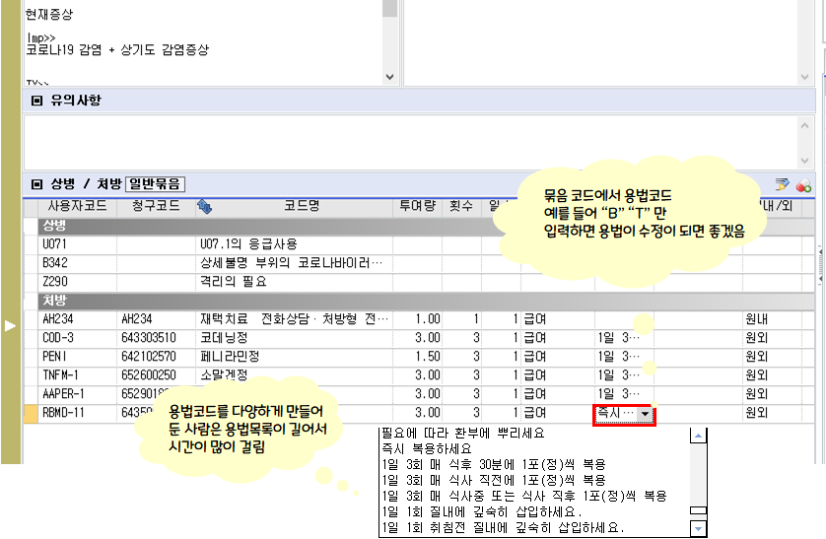
Task: Click the sort arrows icon beside 코드명 header
Action: pyautogui.click(x=204, y=207)
